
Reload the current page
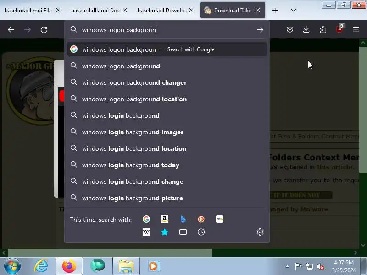[44, 30]
